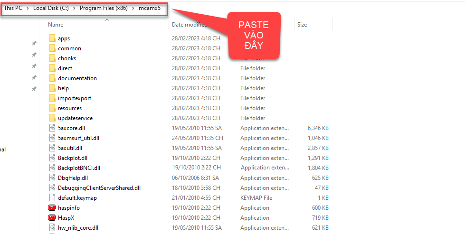465x234 pixels.
Task: Click the default.keymap file icon
Action: click(x=53, y=198)
